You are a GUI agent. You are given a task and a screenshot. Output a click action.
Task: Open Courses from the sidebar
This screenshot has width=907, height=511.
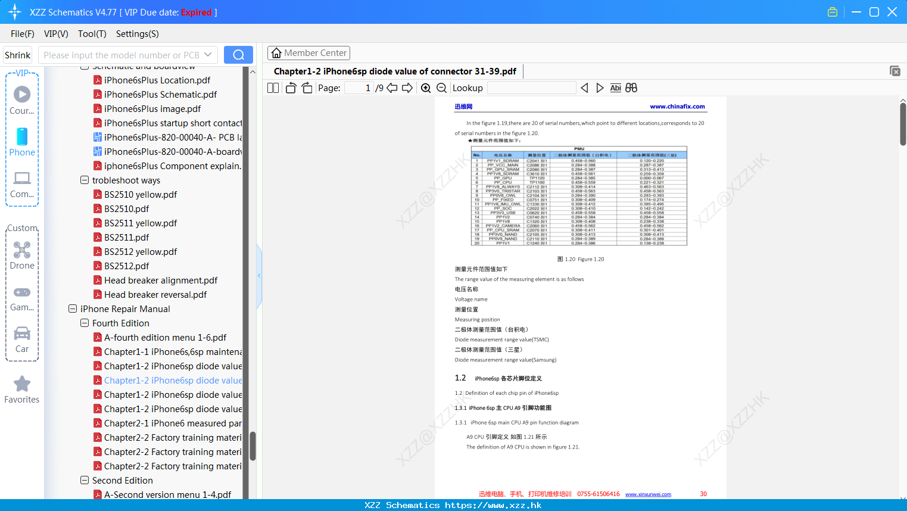[x=22, y=100]
